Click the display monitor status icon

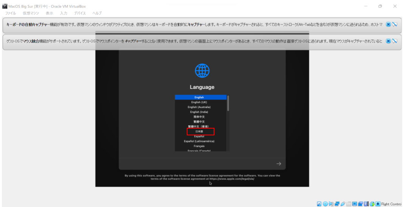tap(355, 204)
